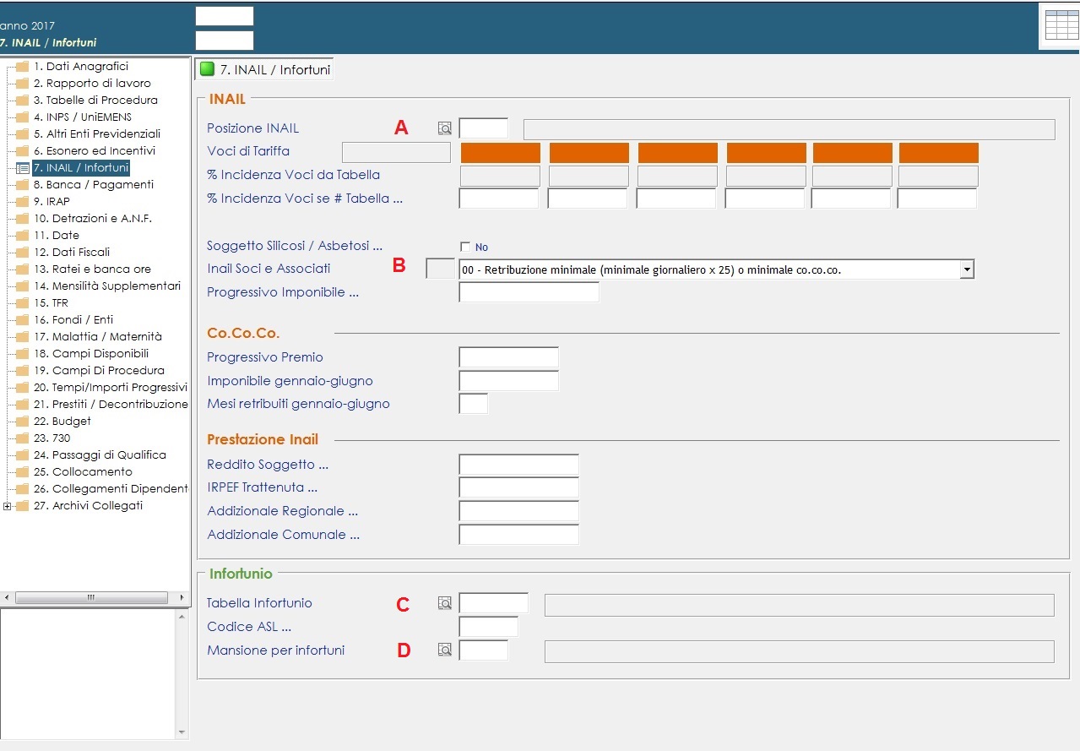Click the first orange Voci di Tariffa box
This screenshot has height=751, width=1080.
pos(501,153)
